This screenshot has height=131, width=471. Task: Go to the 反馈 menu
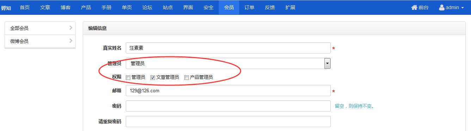270,7
